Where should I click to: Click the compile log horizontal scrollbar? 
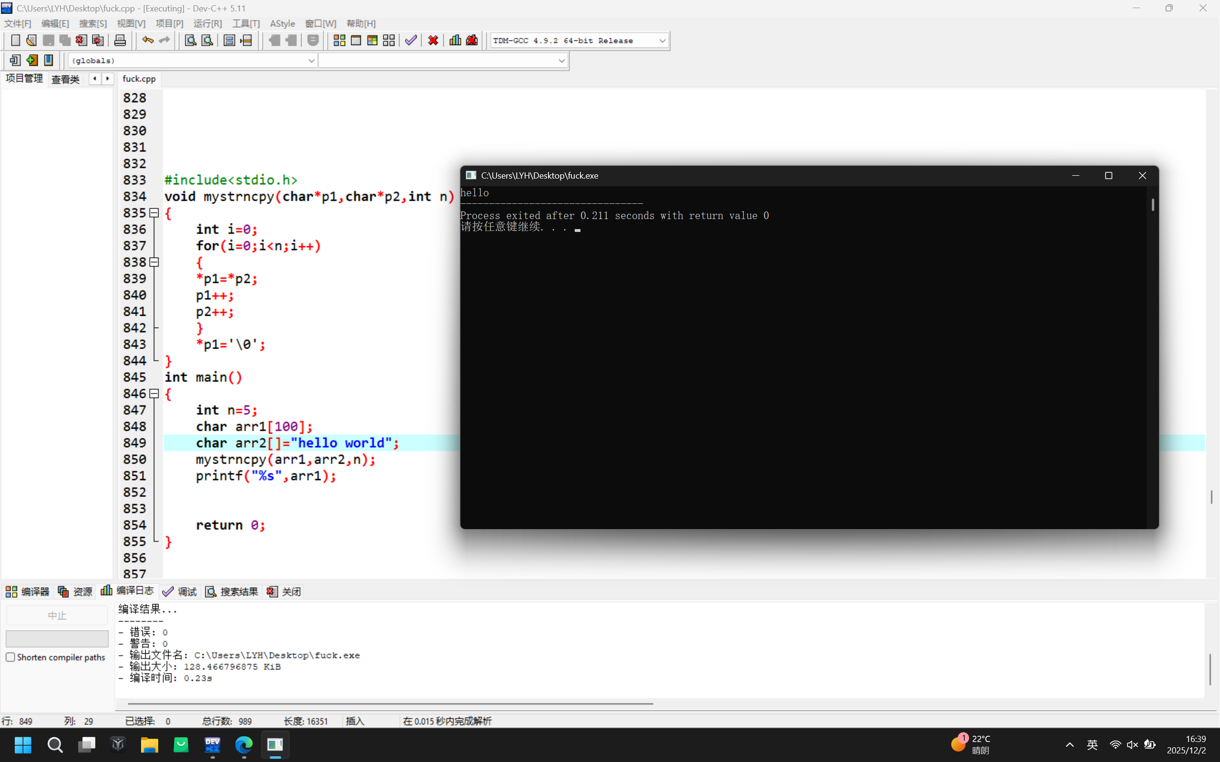[x=390, y=703]
